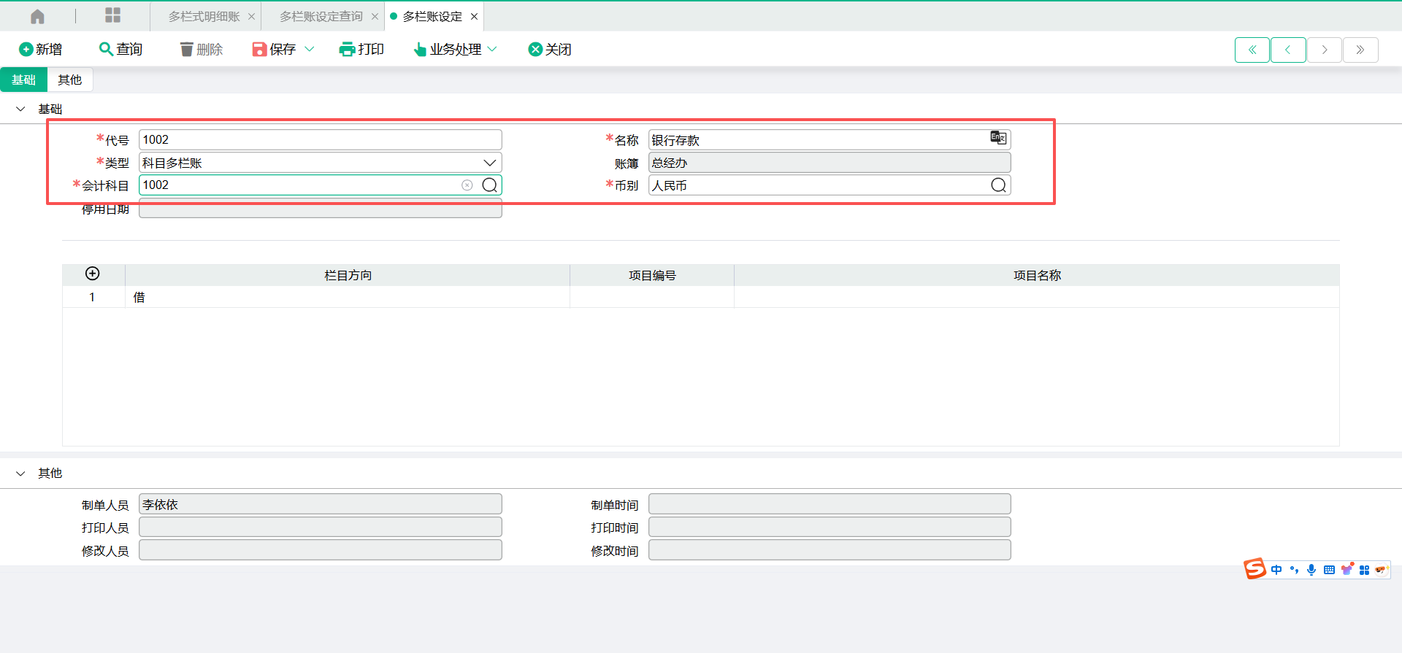Switch to the 其他 tab
1402x653 pixels.
[x=70, y=80]
